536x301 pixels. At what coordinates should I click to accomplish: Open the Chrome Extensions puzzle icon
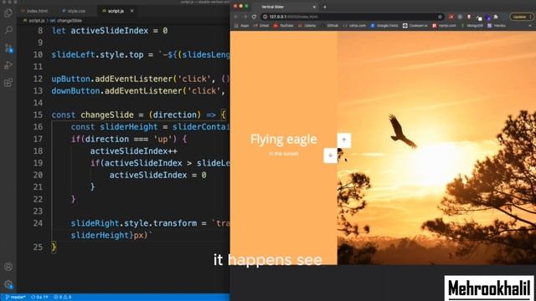tap(496, 17)
